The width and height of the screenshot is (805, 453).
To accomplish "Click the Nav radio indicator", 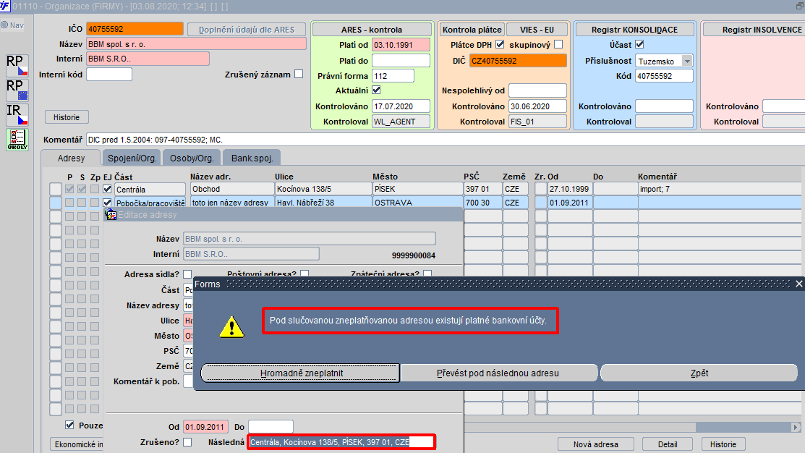I will pos(4,25).
